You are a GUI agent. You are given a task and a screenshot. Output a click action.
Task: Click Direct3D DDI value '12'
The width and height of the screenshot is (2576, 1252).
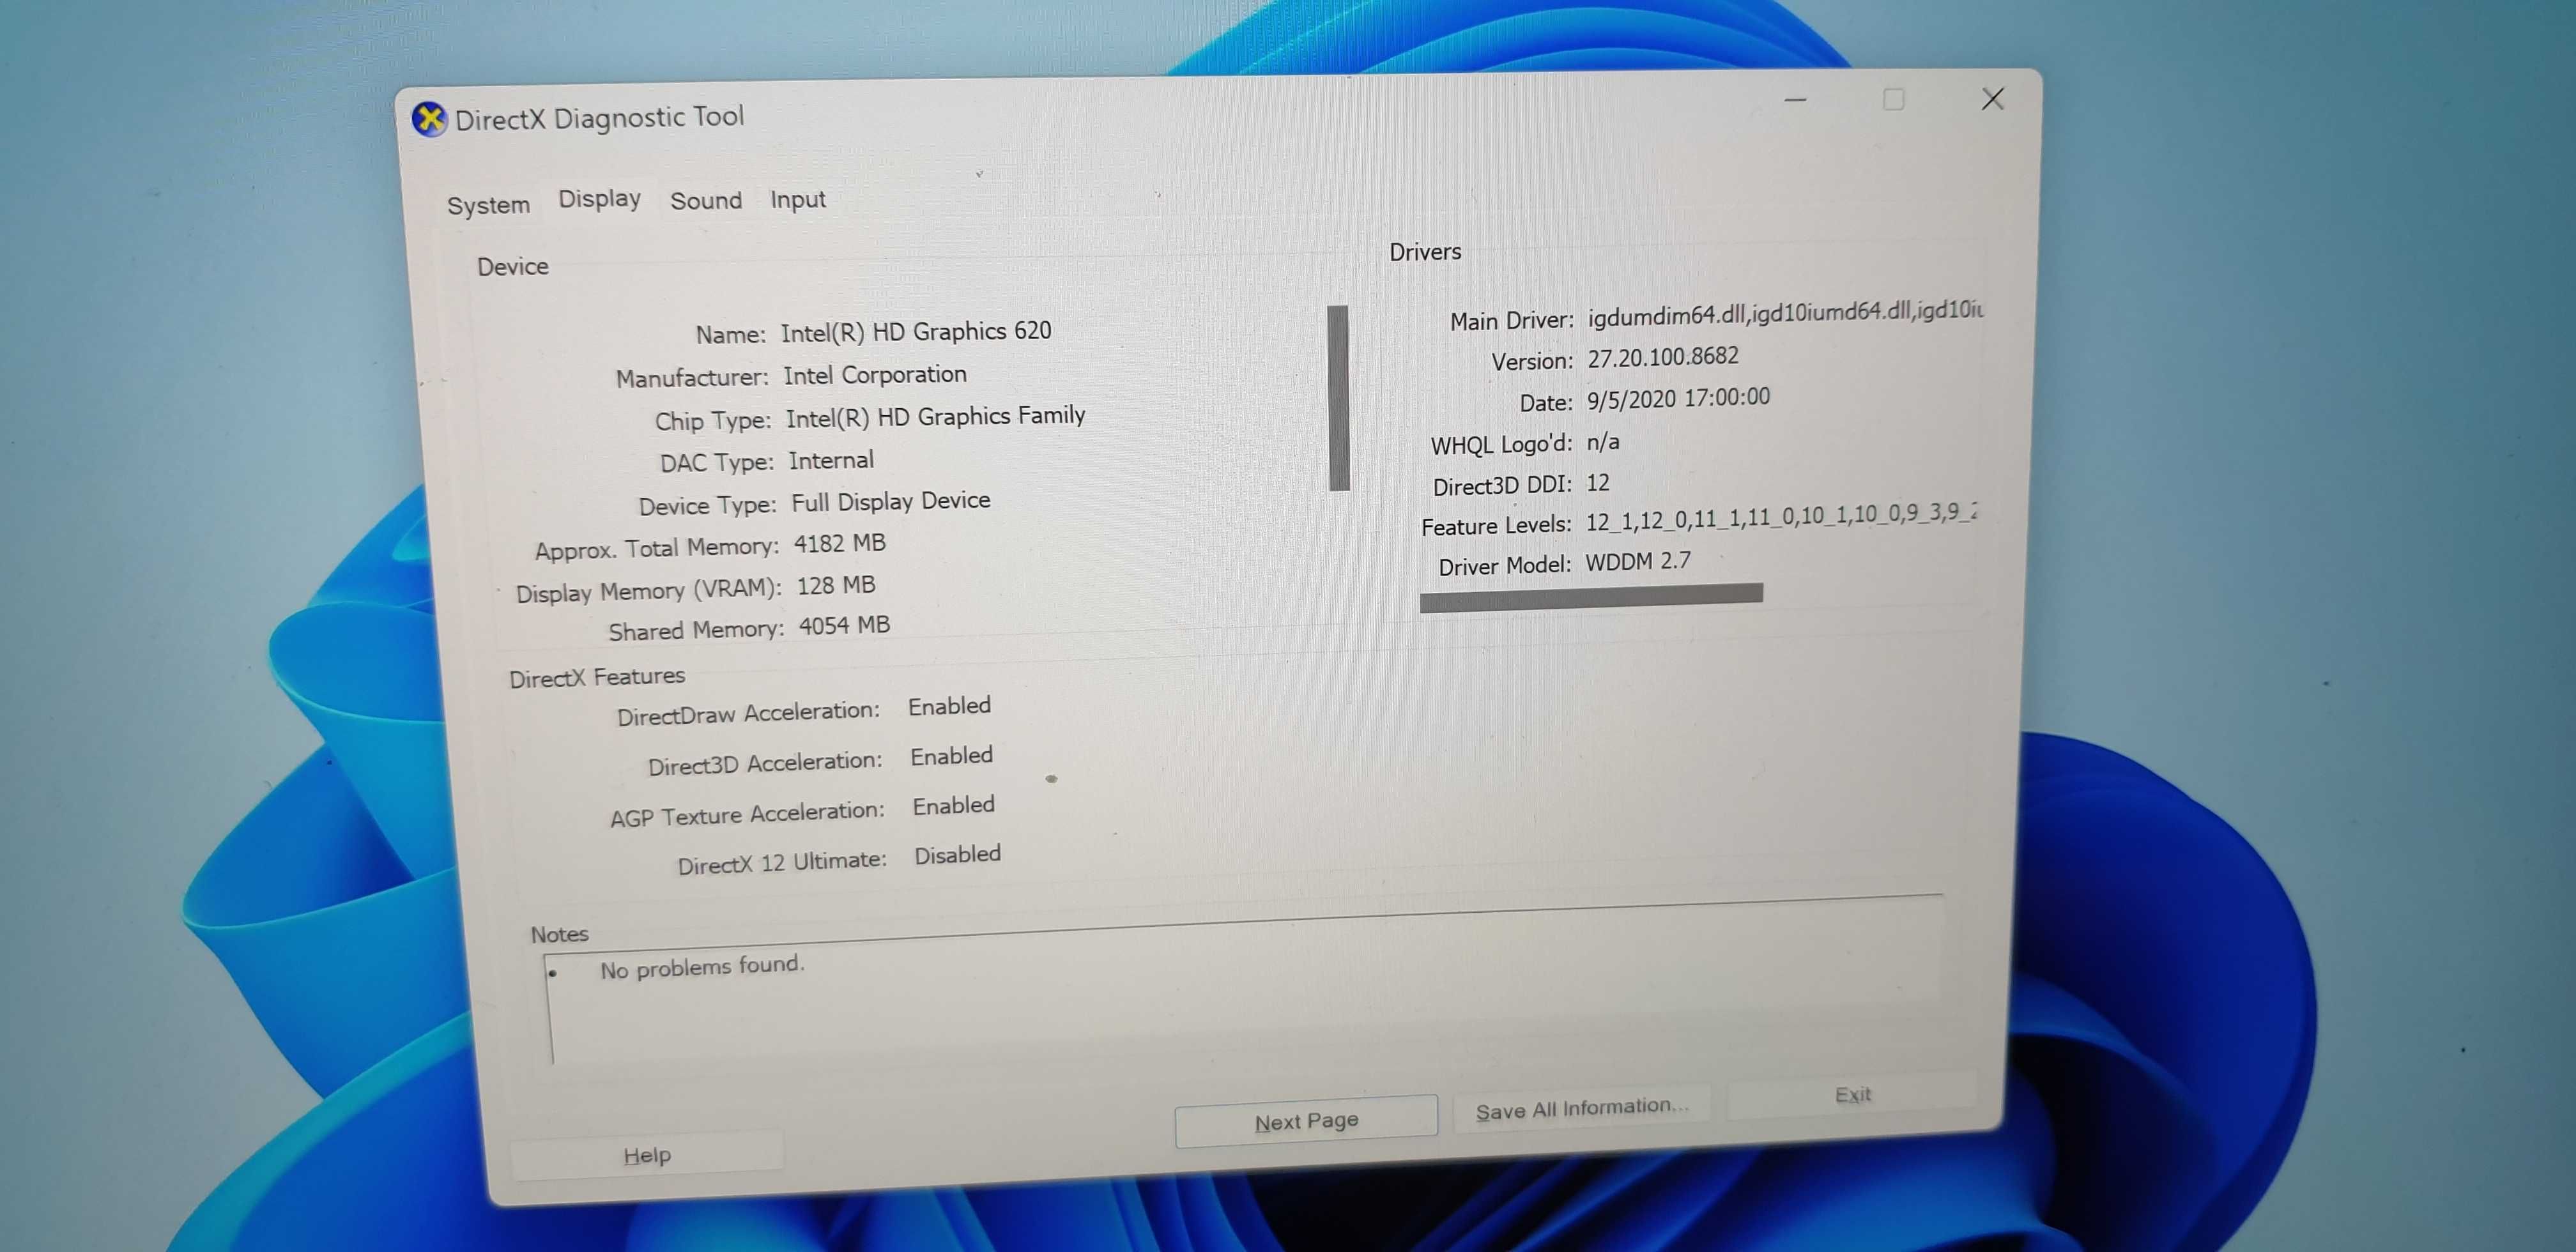click(1597, 483)
